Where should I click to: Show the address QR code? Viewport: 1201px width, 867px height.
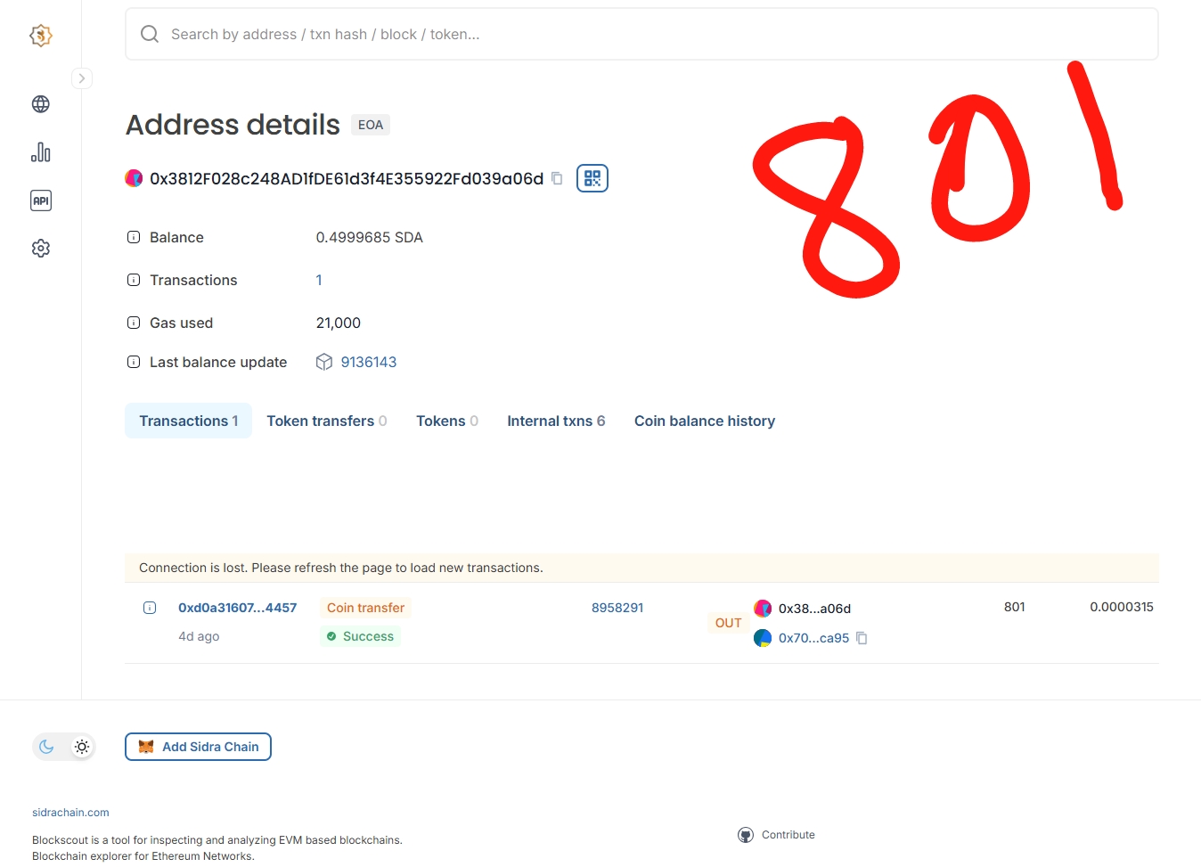592,178
